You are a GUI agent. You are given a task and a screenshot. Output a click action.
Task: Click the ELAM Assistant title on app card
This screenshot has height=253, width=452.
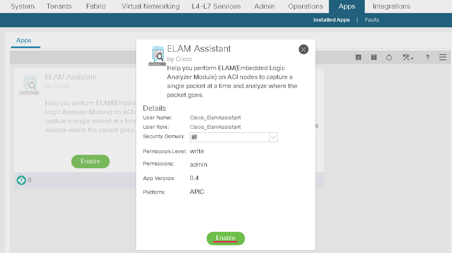pyautogui.click(x=71, y=77)
